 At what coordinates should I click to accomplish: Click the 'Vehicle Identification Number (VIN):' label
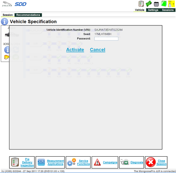point(69,30)
